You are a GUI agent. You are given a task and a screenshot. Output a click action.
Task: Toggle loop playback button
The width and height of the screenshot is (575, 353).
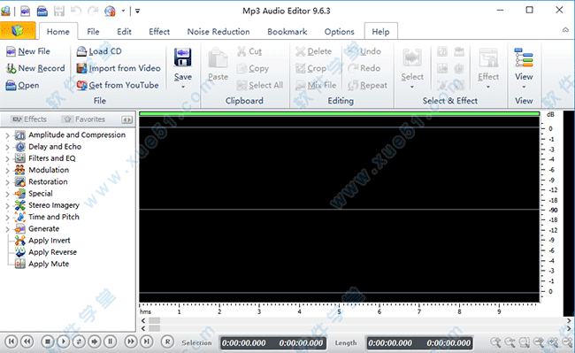coord(79,341)
